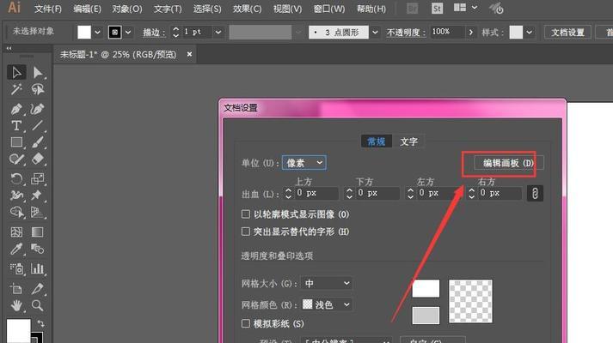Select the Rectangle tool
The height and width of the screenshot is (343, 613).
pos(16,142)
